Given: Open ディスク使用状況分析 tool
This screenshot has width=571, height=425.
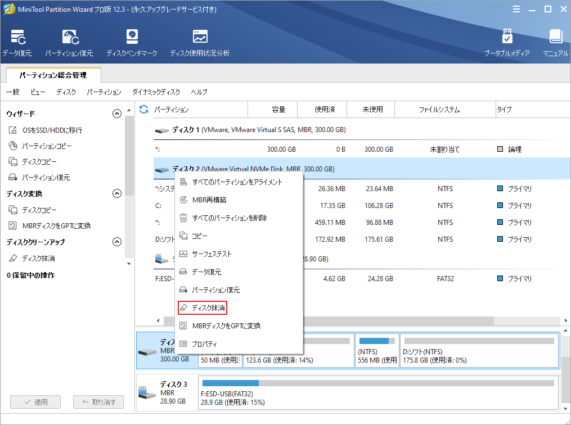Looking at the screenshot, I should pos(200,43).
